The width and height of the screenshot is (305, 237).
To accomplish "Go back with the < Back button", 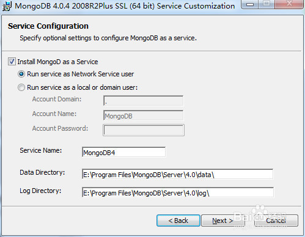I will [178, 221].
